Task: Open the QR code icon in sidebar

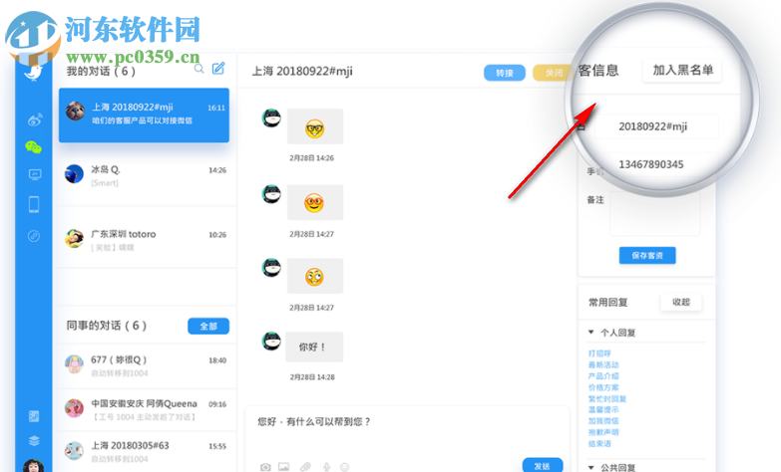Action: coord(34,416)
